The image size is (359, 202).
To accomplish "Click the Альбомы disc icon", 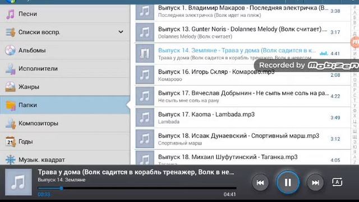I will [10, 50].
